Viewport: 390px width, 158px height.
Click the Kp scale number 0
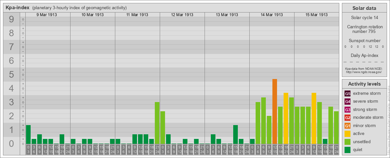[11, 144]
